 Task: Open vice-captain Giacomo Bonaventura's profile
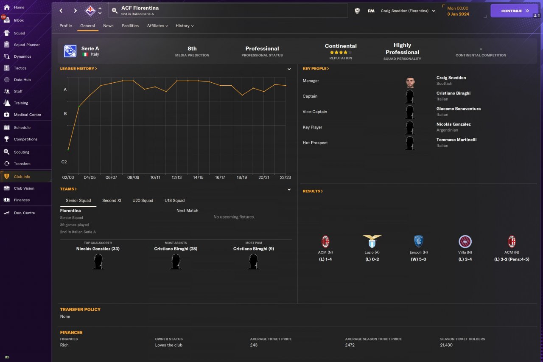458,109
